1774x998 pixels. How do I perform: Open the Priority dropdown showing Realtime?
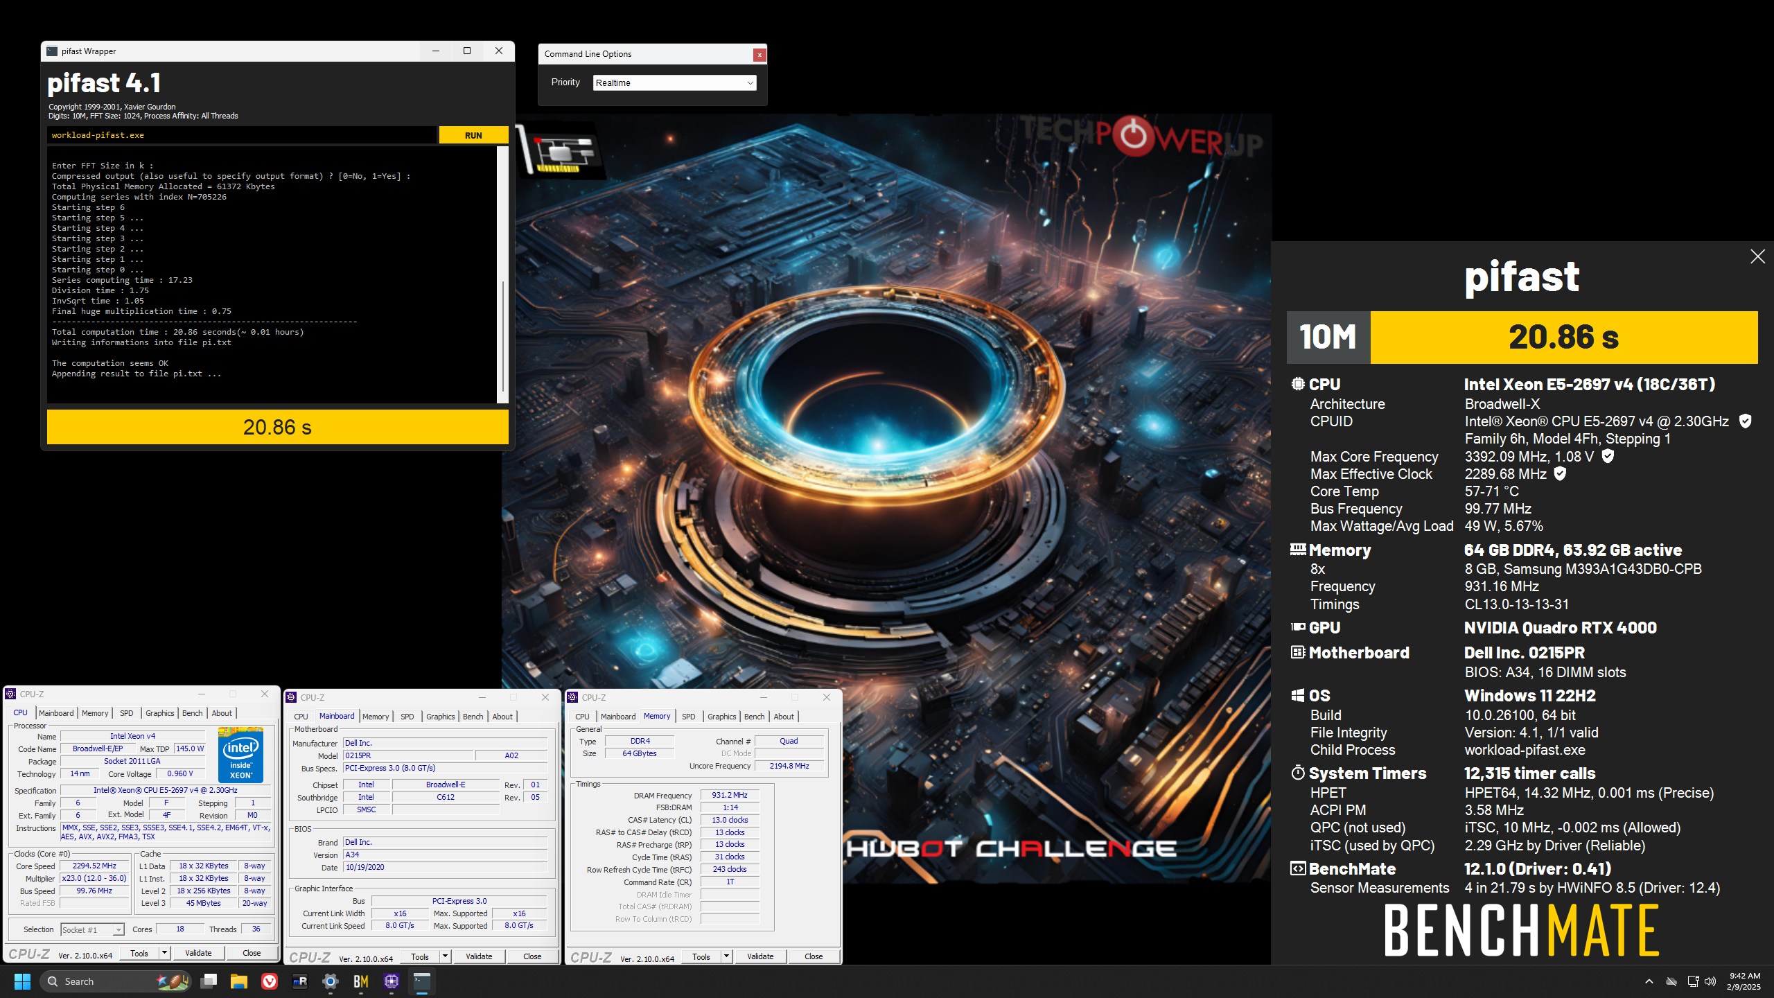[674, 82]
